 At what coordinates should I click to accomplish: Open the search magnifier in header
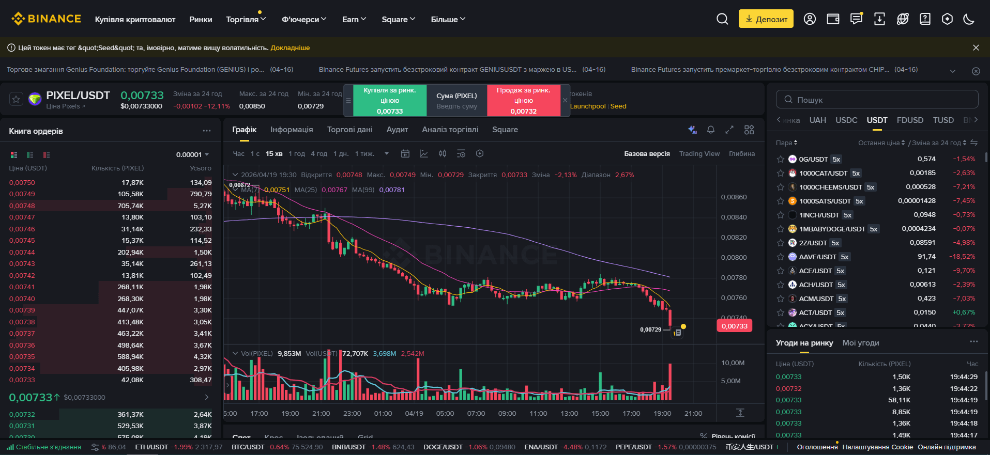(722, 19)
